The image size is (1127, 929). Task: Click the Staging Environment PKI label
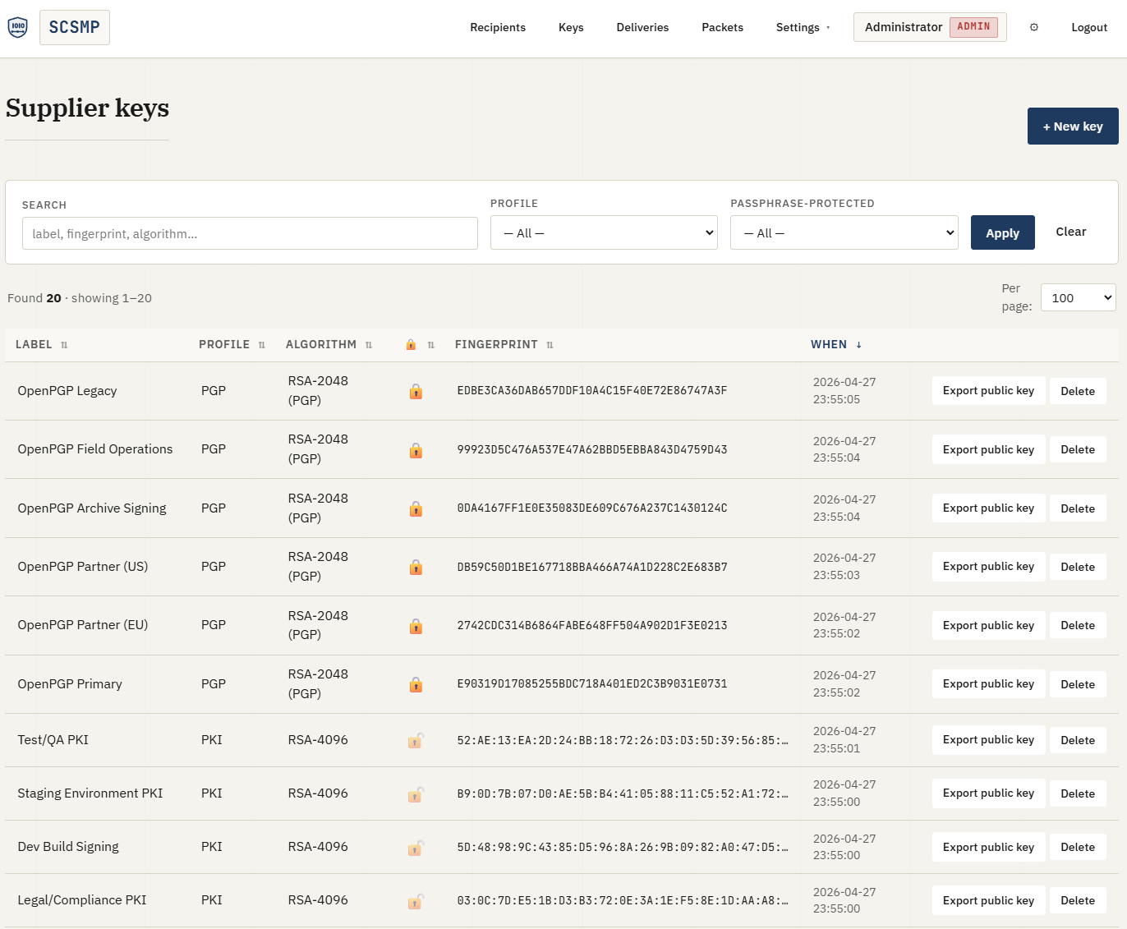(x=90, y=793)
